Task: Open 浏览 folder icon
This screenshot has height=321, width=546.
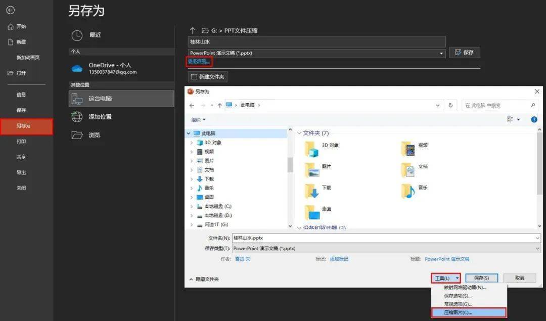Action: (77, 135)
